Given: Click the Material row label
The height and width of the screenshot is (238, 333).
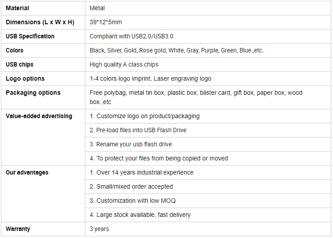Looking at the screenshot, I should click(17, 8).
